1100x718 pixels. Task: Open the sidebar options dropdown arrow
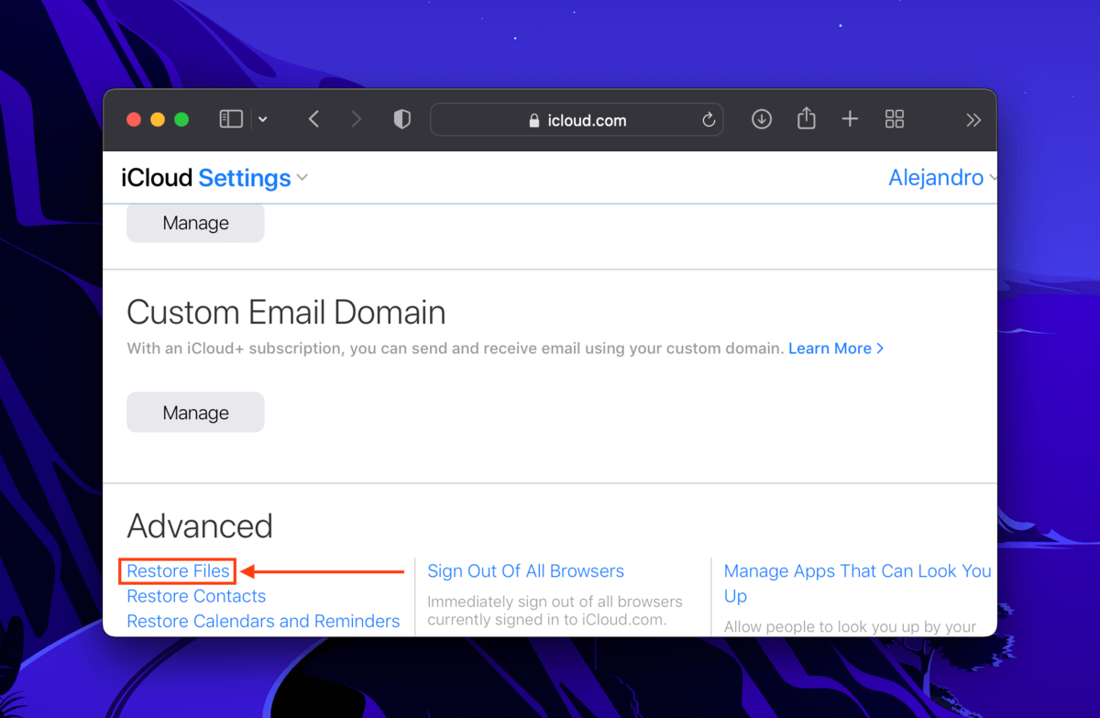[x=263, y=119]
